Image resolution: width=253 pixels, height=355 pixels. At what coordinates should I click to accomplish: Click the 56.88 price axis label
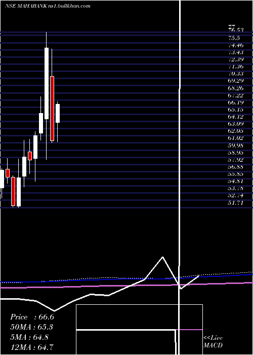(236, 167)
